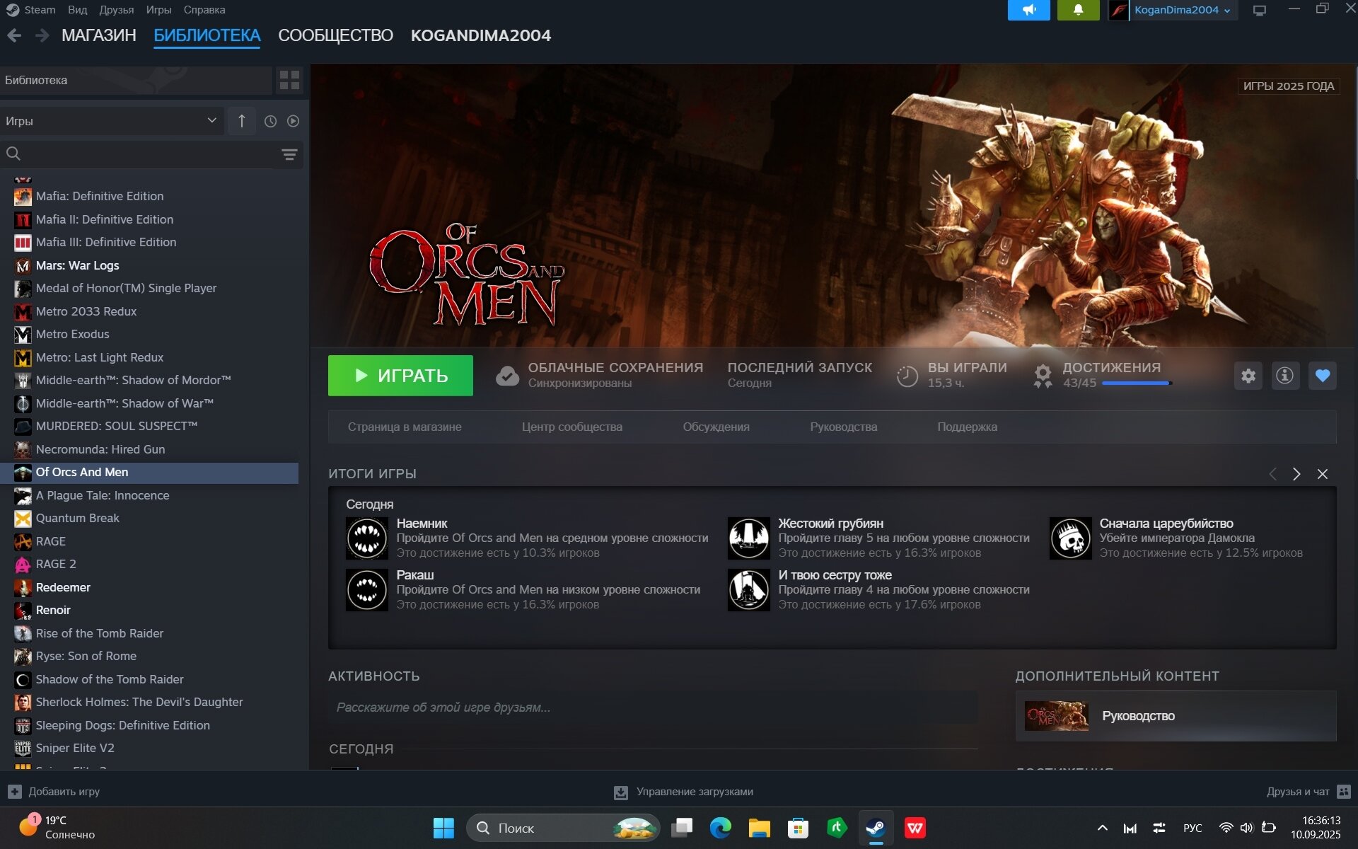
Task: Expand the Игры category dropdown
Action: [112, 121]
